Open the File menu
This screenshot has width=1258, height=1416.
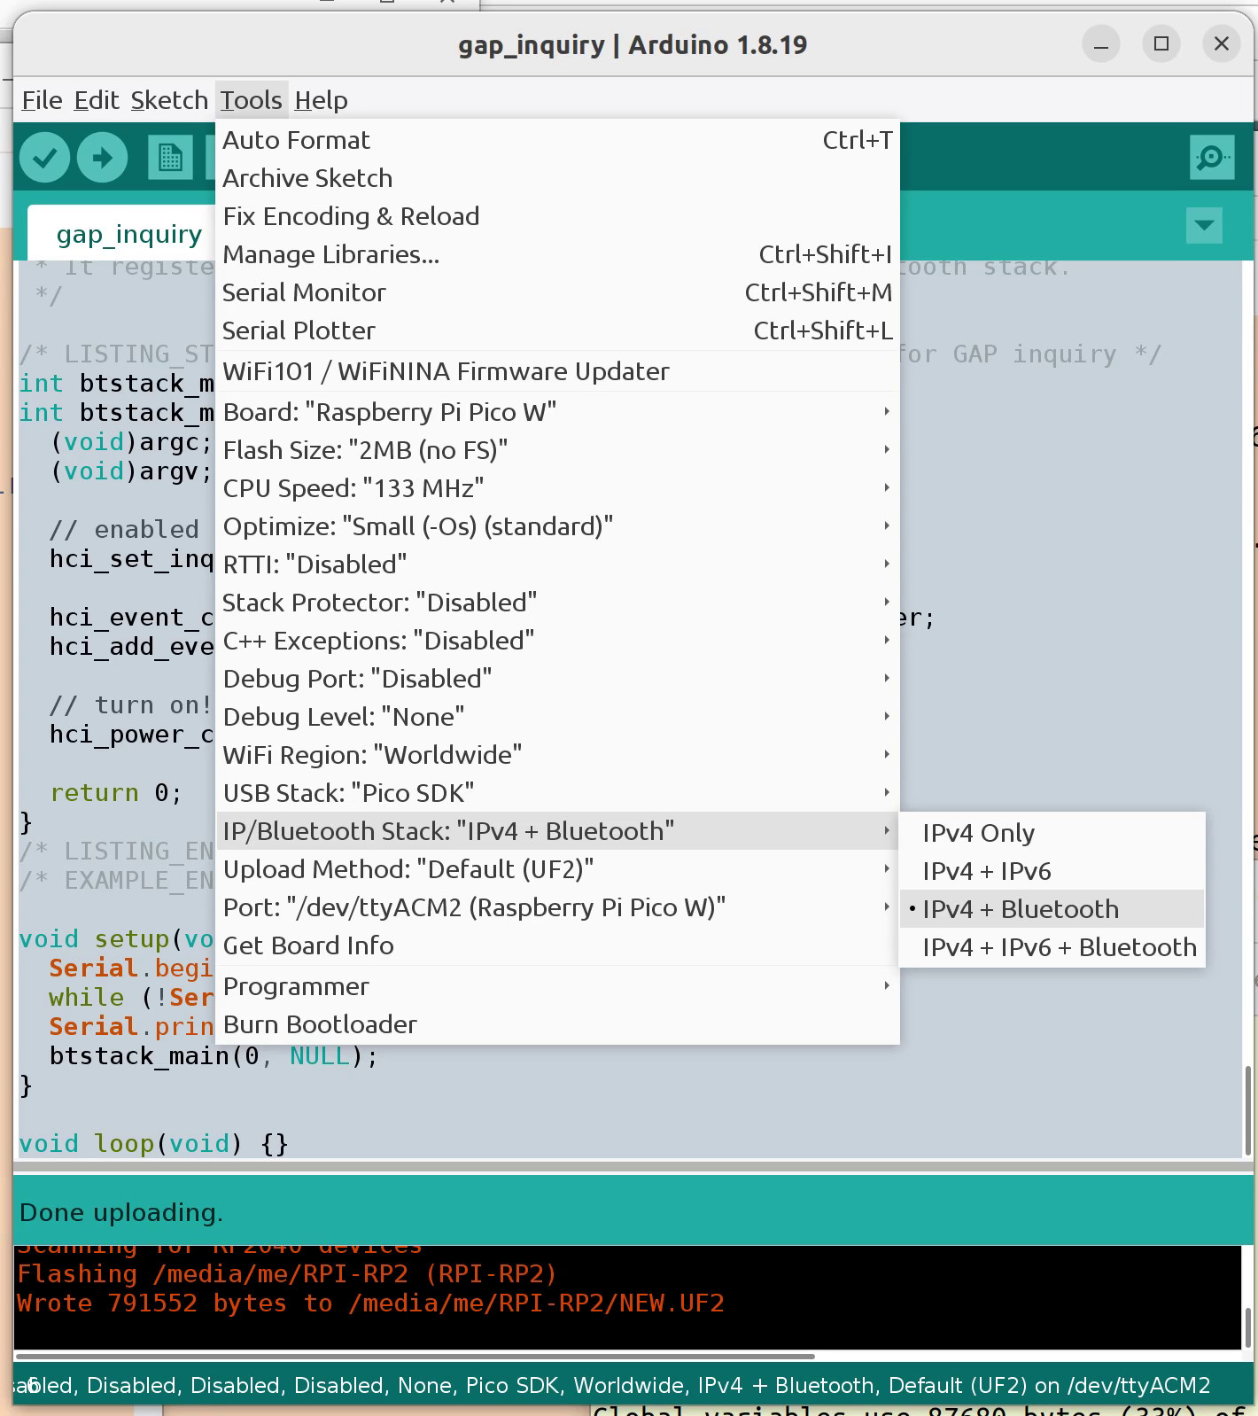(x=42, y=100)
